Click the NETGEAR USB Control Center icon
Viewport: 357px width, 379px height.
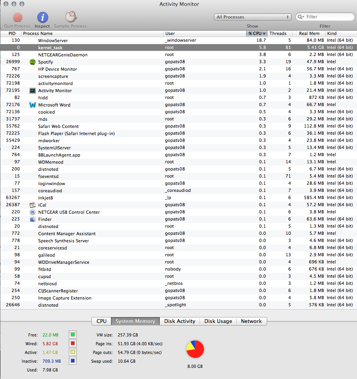pos(33,212)
